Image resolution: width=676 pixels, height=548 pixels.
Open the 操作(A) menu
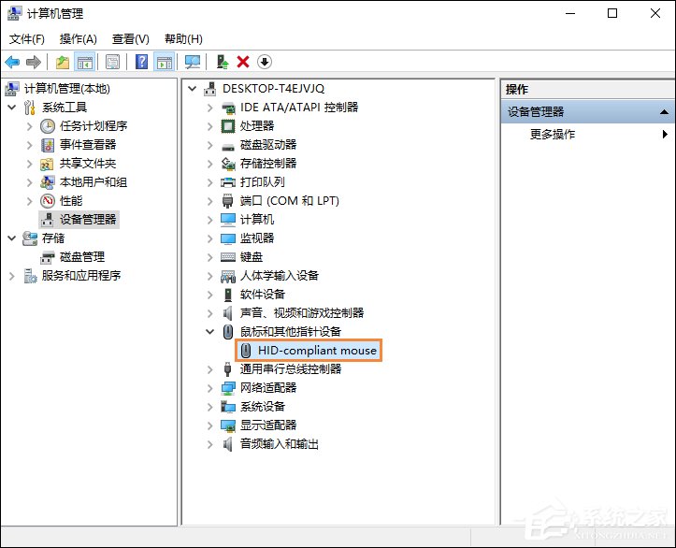pyautogui.click(x=78, y=39)
